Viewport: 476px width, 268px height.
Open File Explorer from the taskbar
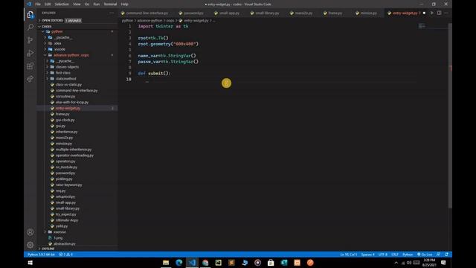pyautogui.click(x=166, y=263)
